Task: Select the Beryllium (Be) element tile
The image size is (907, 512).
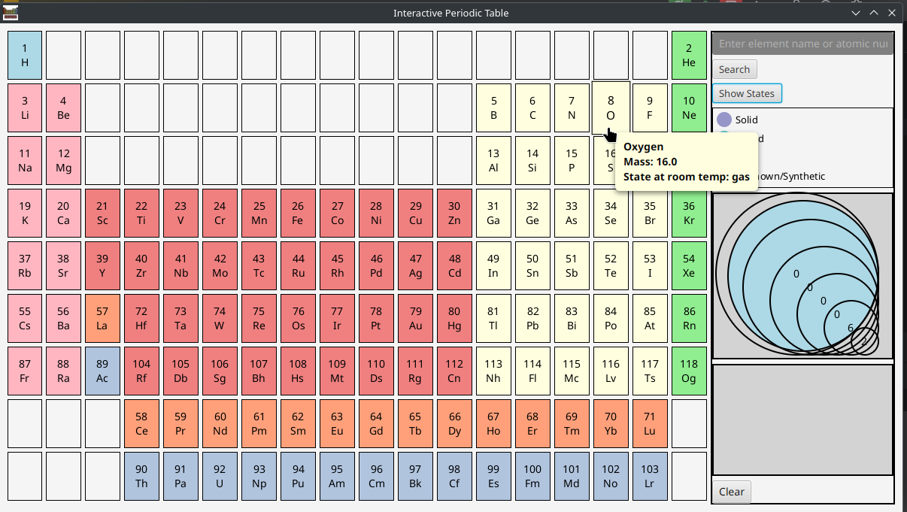Action: (63, 108)
